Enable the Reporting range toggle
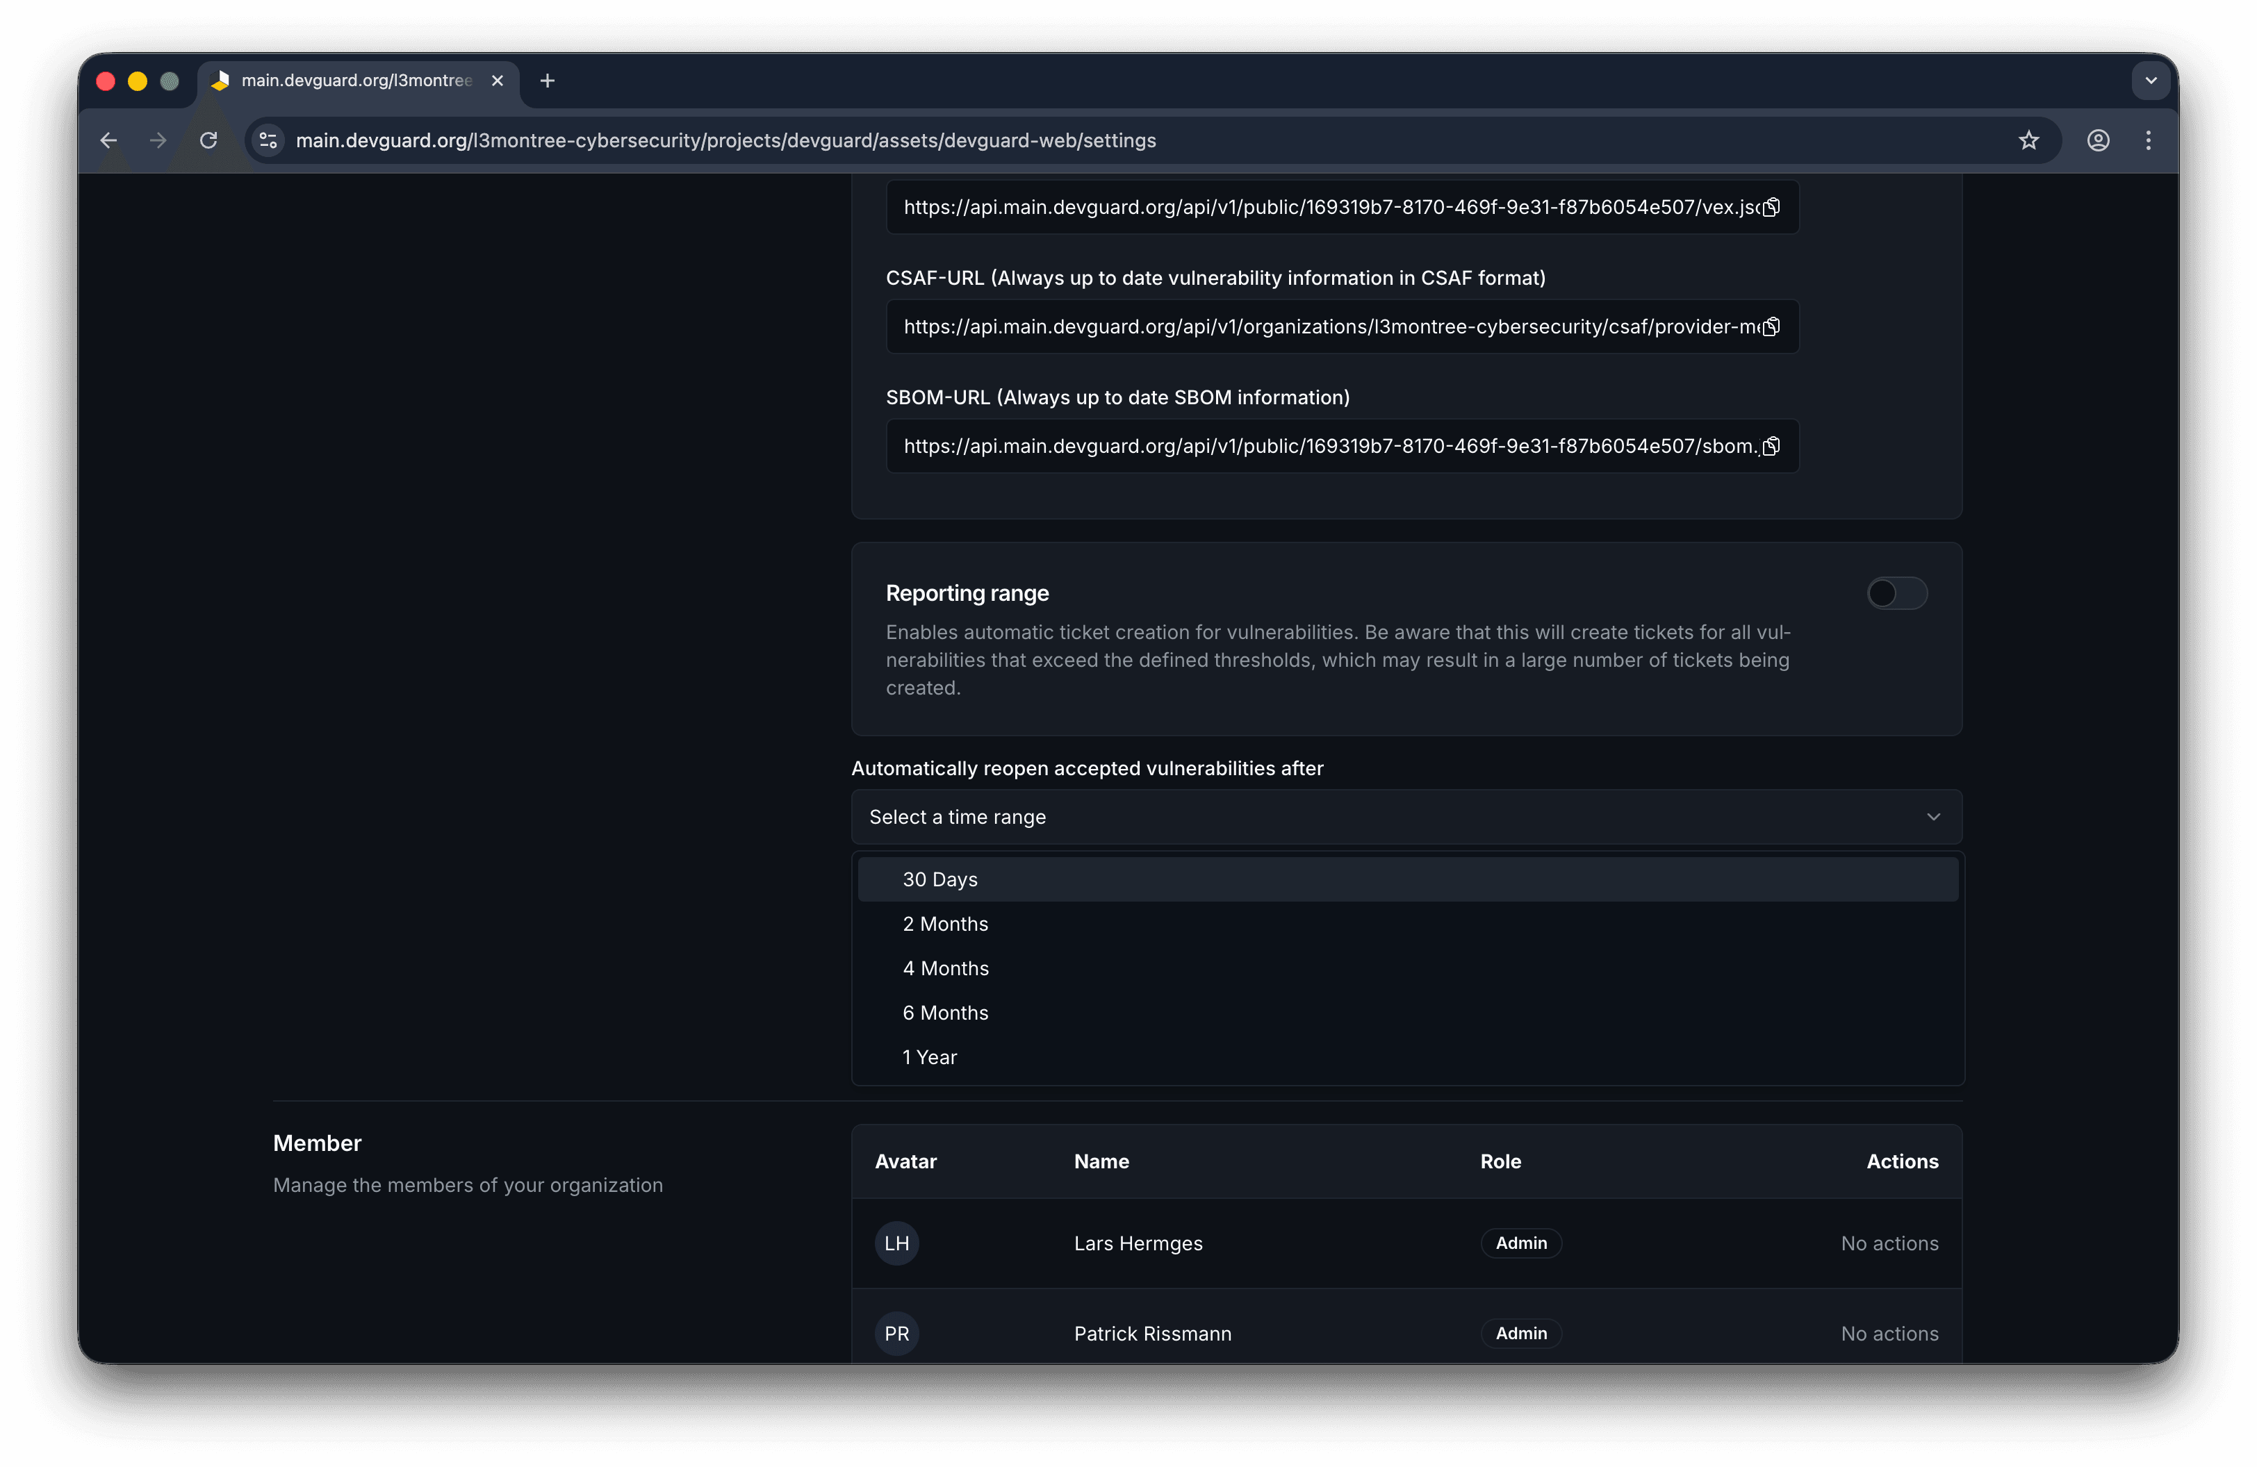The image size is (2257, 1467). click(1896, 593)
